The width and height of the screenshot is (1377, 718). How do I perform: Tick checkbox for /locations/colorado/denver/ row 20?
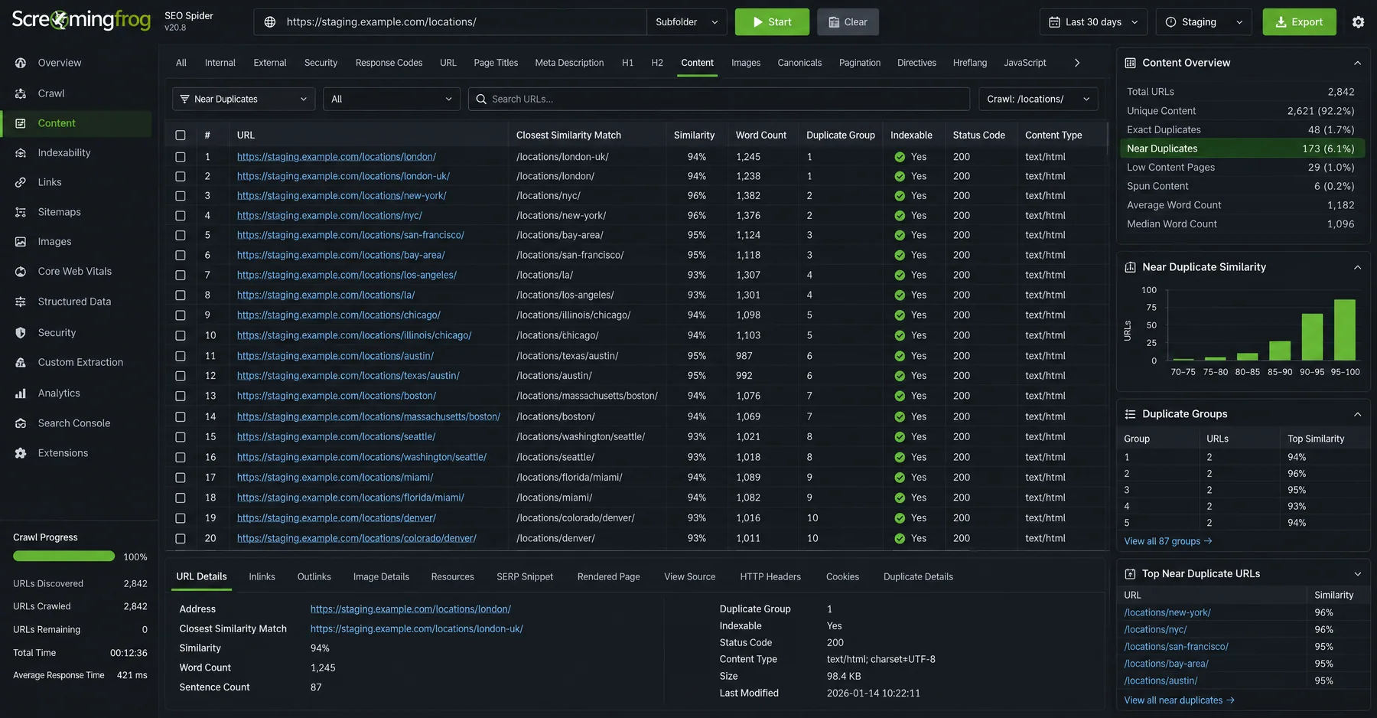point(181,539)
